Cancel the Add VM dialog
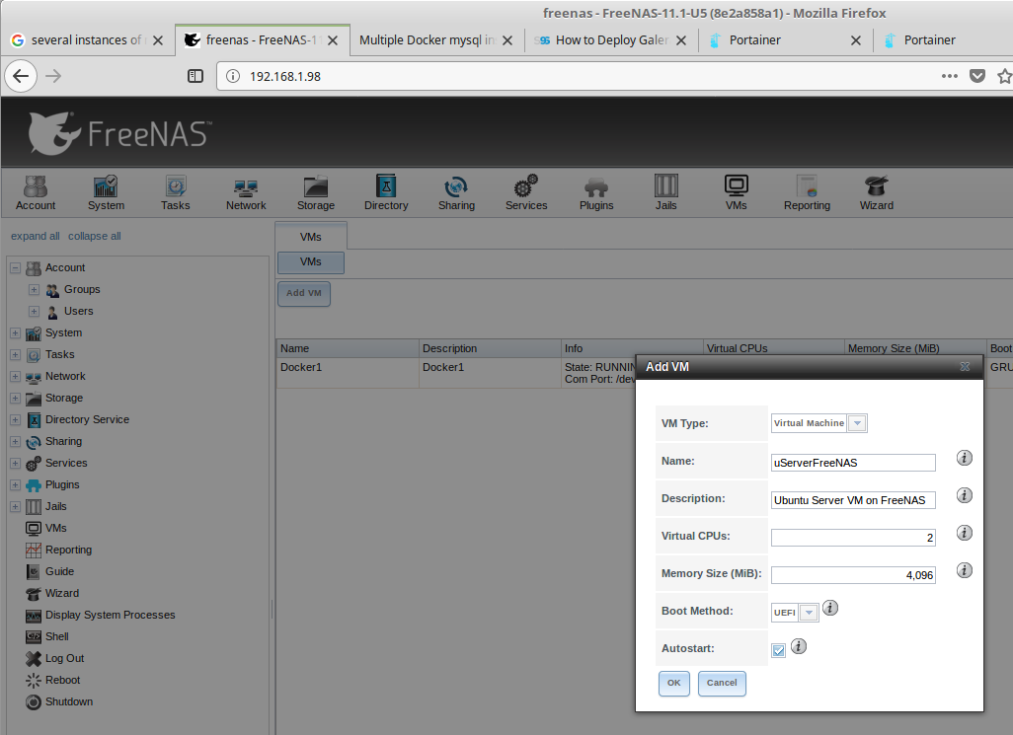 (x=722, y=683)
